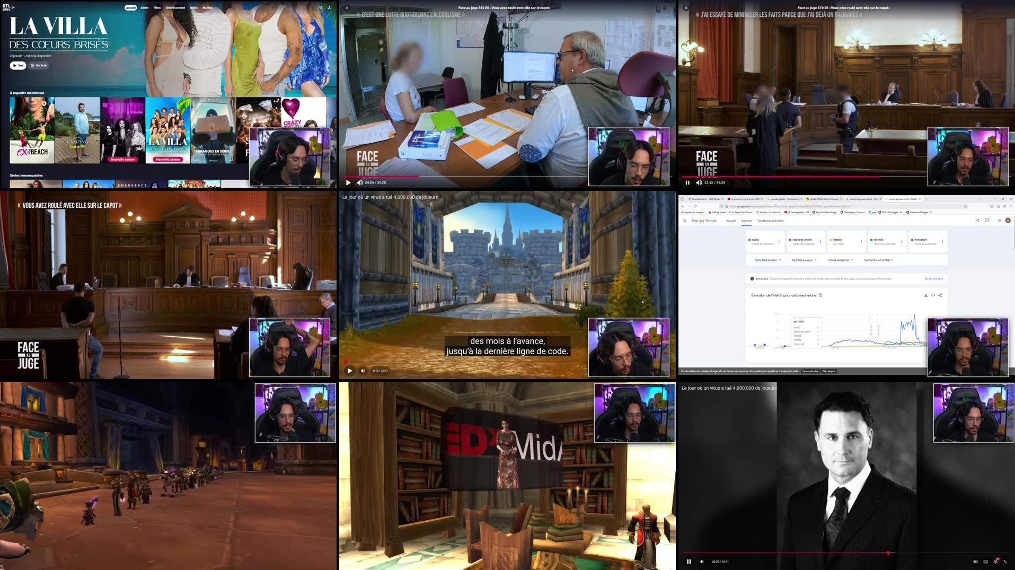Mute the video playing at 23:42

pos(699,182)
